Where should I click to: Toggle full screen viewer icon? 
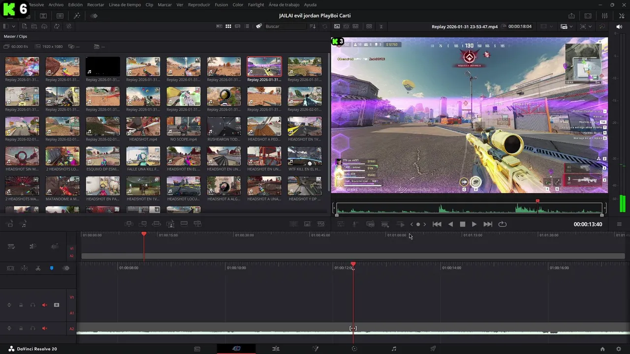click(588, 16)
